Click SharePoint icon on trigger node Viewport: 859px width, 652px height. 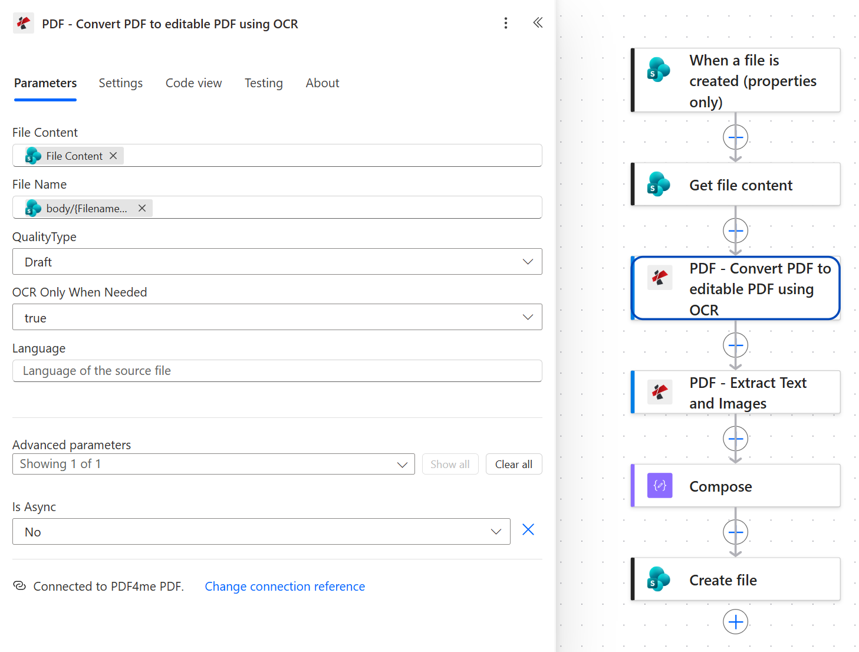coord(659,70)
